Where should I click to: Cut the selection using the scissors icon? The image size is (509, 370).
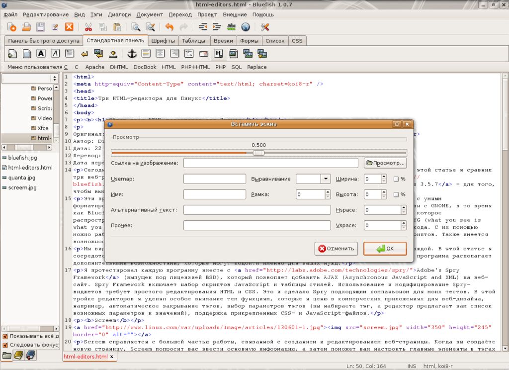click(88, 27)
